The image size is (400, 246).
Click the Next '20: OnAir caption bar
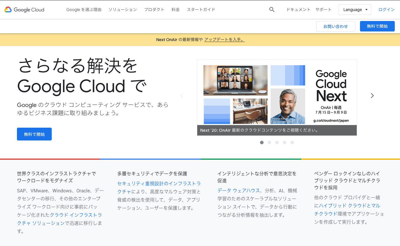pyautogui.click(x=277, y=130)
